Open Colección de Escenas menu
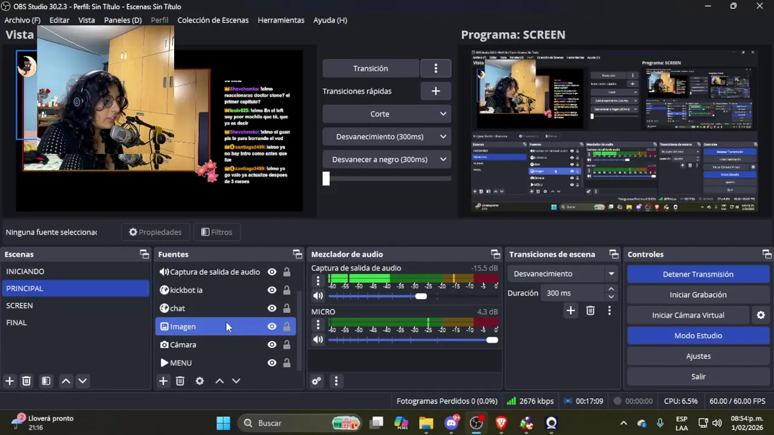774x435 pixels. pyautogui.click(x=213, y=20)
